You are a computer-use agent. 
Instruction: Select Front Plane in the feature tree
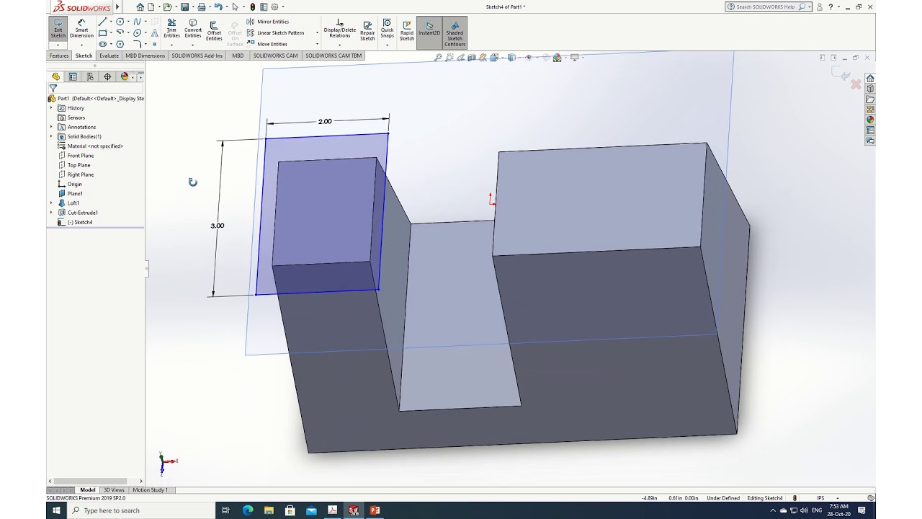81,156
